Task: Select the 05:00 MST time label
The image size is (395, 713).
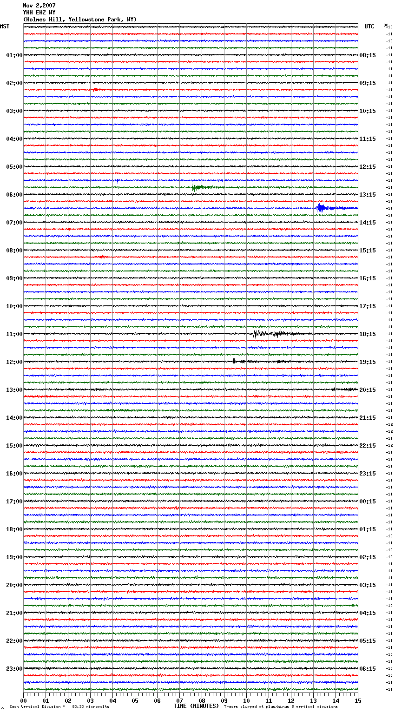Action: [14, 167]
